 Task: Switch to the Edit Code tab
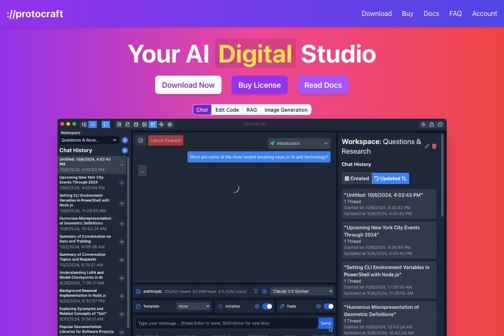click(x=227, y=110)
